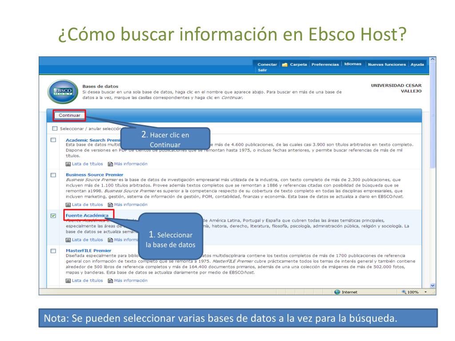The image size is (455, 341).
Task: Click Salir to log out
Action: click(x=262, y=70)
